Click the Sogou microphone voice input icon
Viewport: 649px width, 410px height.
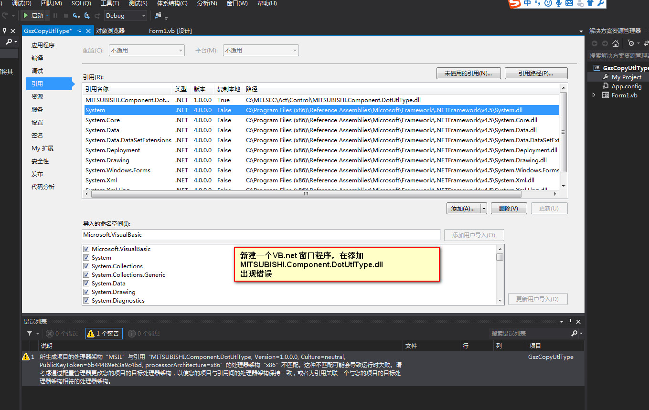pos(558,3)
